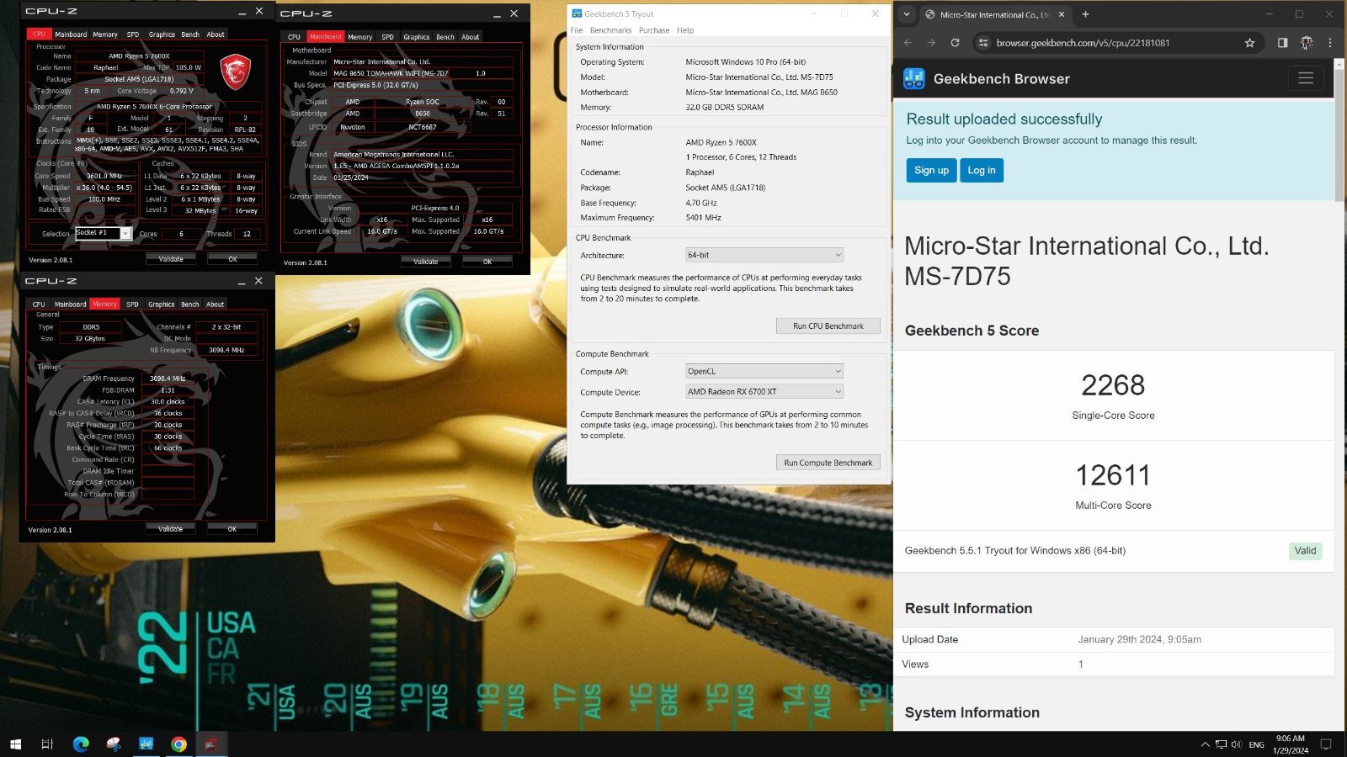Click Run Compute Benchmark button

point(828,463)
